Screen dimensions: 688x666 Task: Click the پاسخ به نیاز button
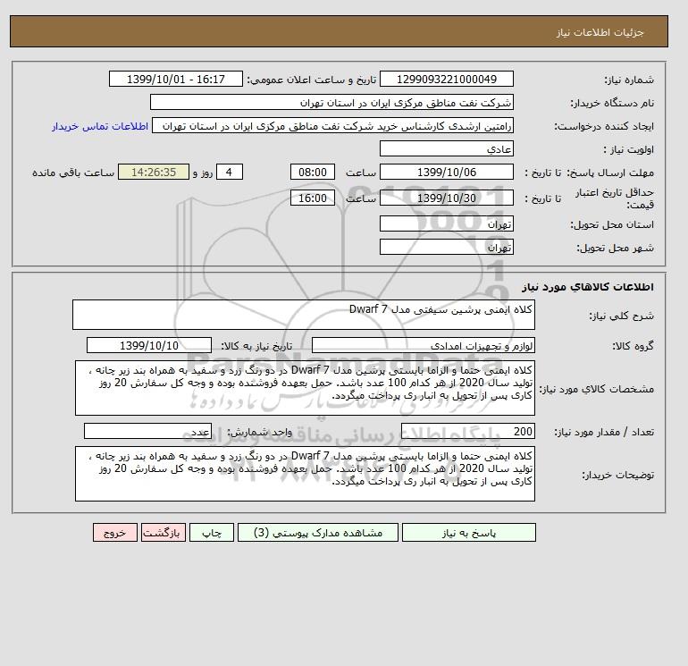click(468, 533)
